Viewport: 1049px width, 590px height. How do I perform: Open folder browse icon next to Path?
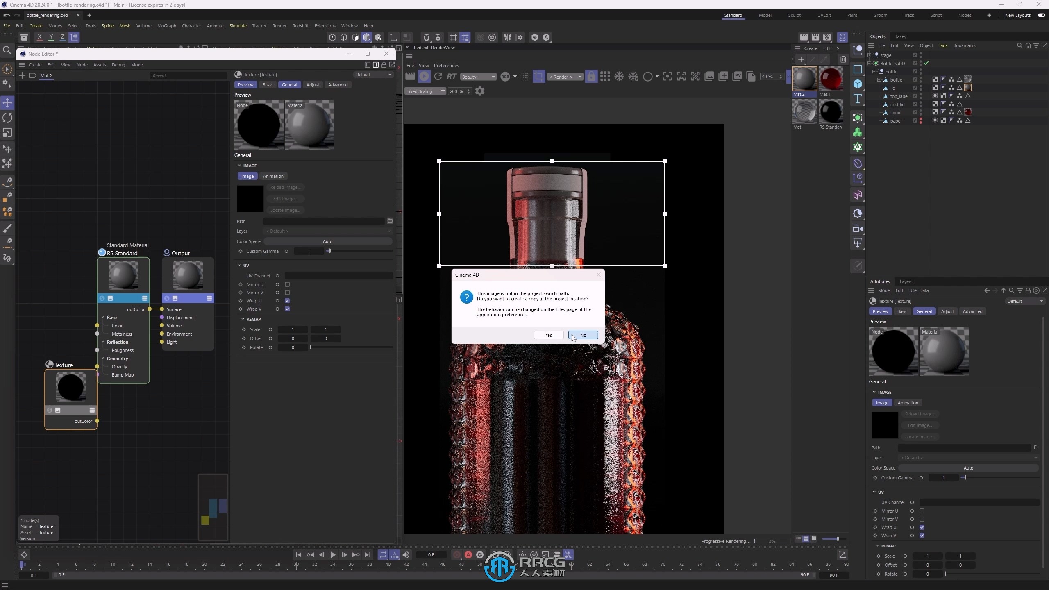[x=390, y=221]
